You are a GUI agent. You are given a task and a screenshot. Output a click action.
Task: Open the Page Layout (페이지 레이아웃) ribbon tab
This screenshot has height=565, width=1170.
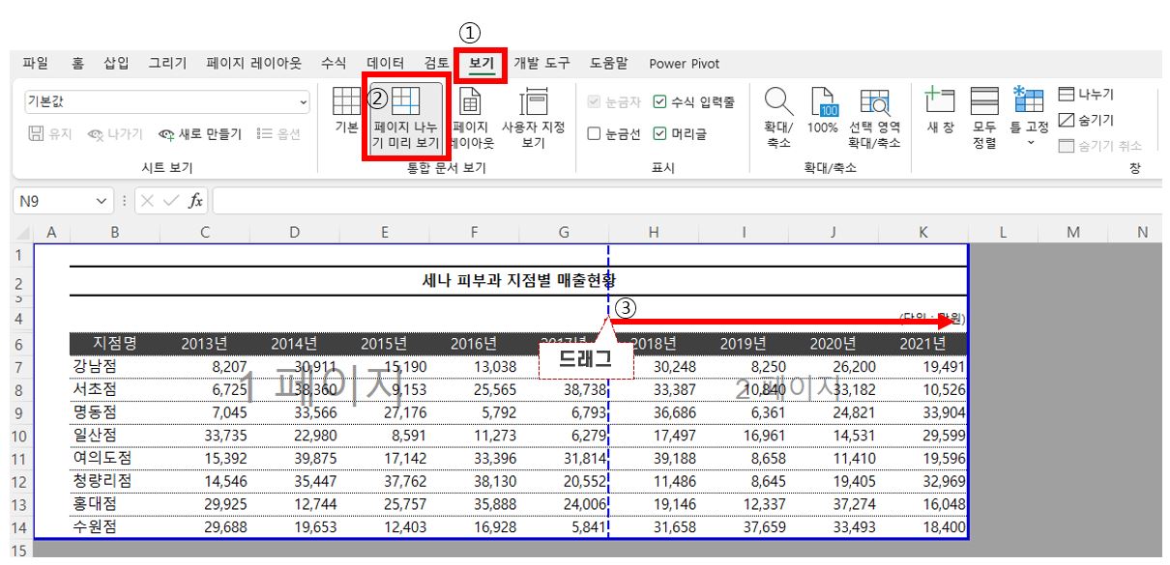(253, 64)
